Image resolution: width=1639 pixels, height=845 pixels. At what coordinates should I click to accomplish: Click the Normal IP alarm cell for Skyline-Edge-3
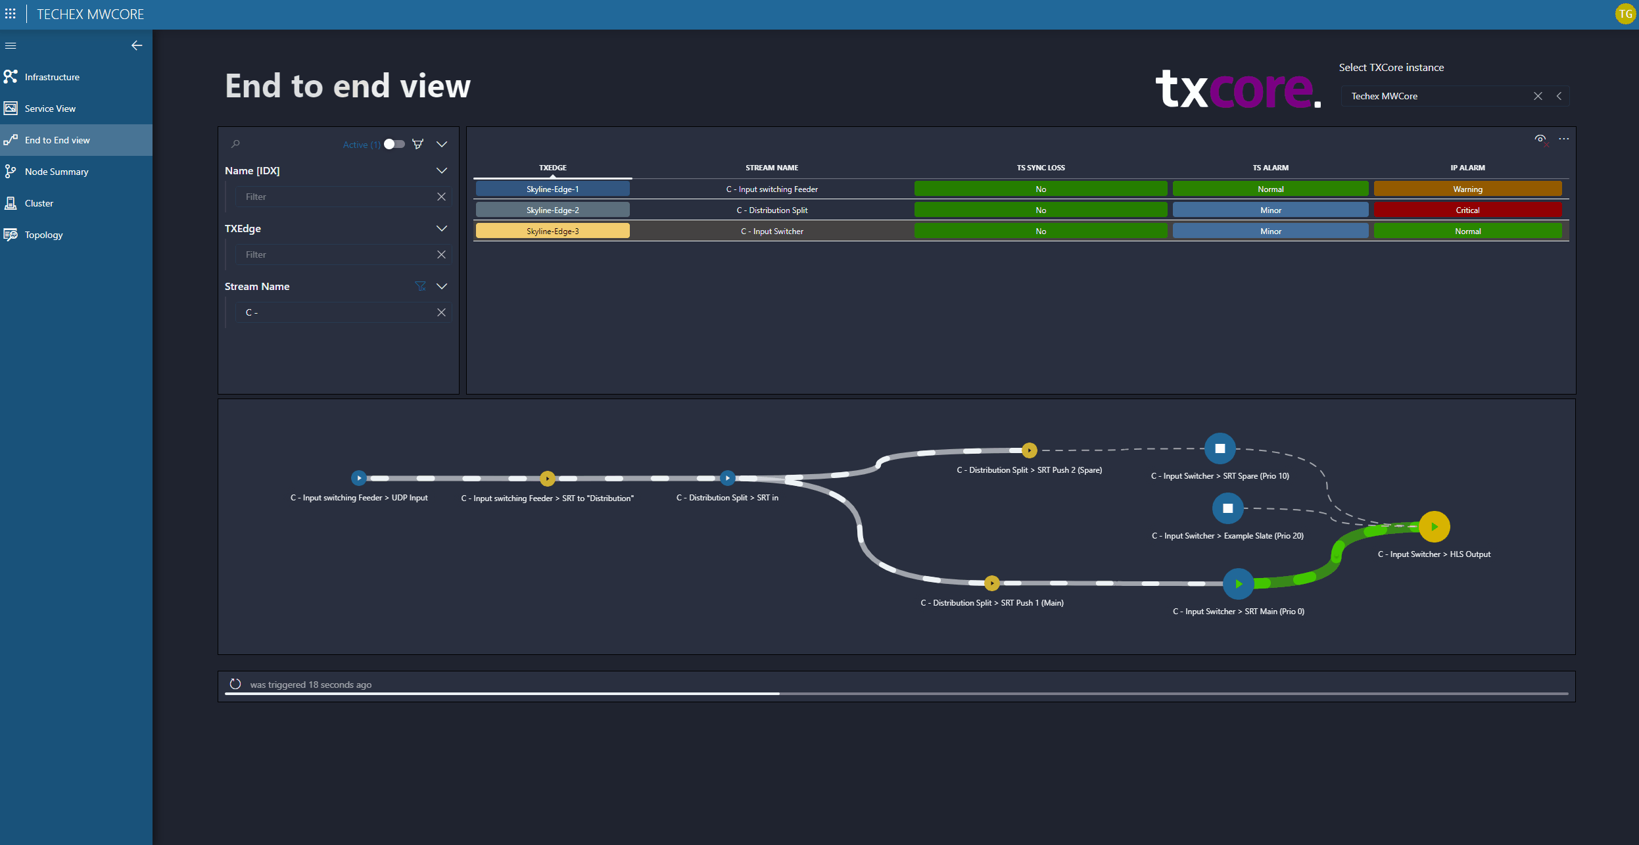(x=1467, y=231)
